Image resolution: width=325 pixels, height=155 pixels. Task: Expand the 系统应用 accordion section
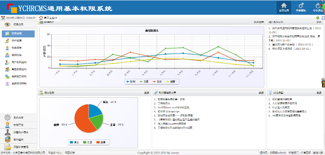[x=18, y=118]
